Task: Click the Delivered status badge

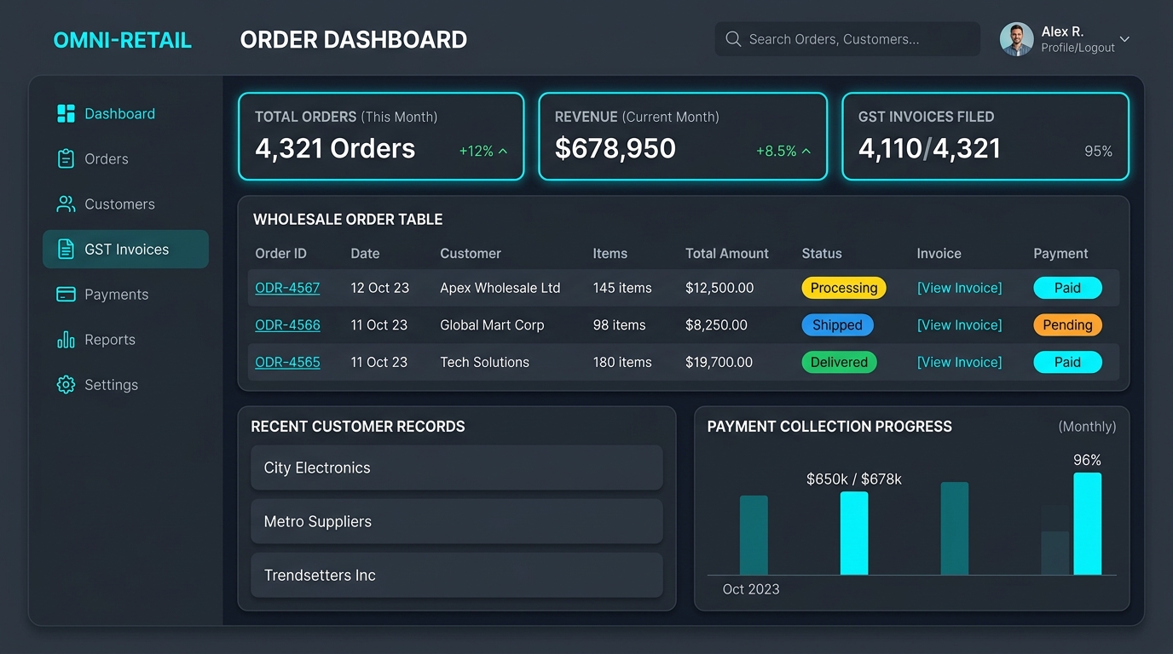Action: (839, 362)
